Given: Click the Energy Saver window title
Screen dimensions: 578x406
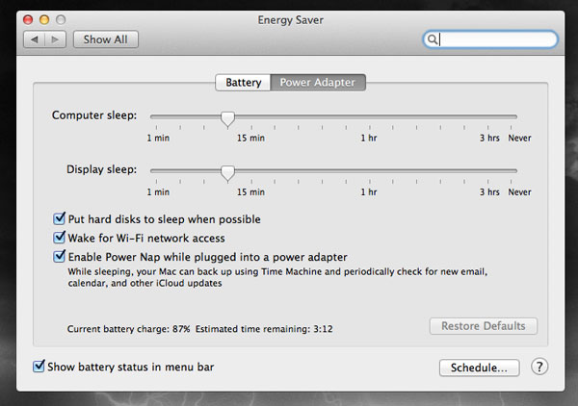Looking at the screenshot, I should pos(291,20).
